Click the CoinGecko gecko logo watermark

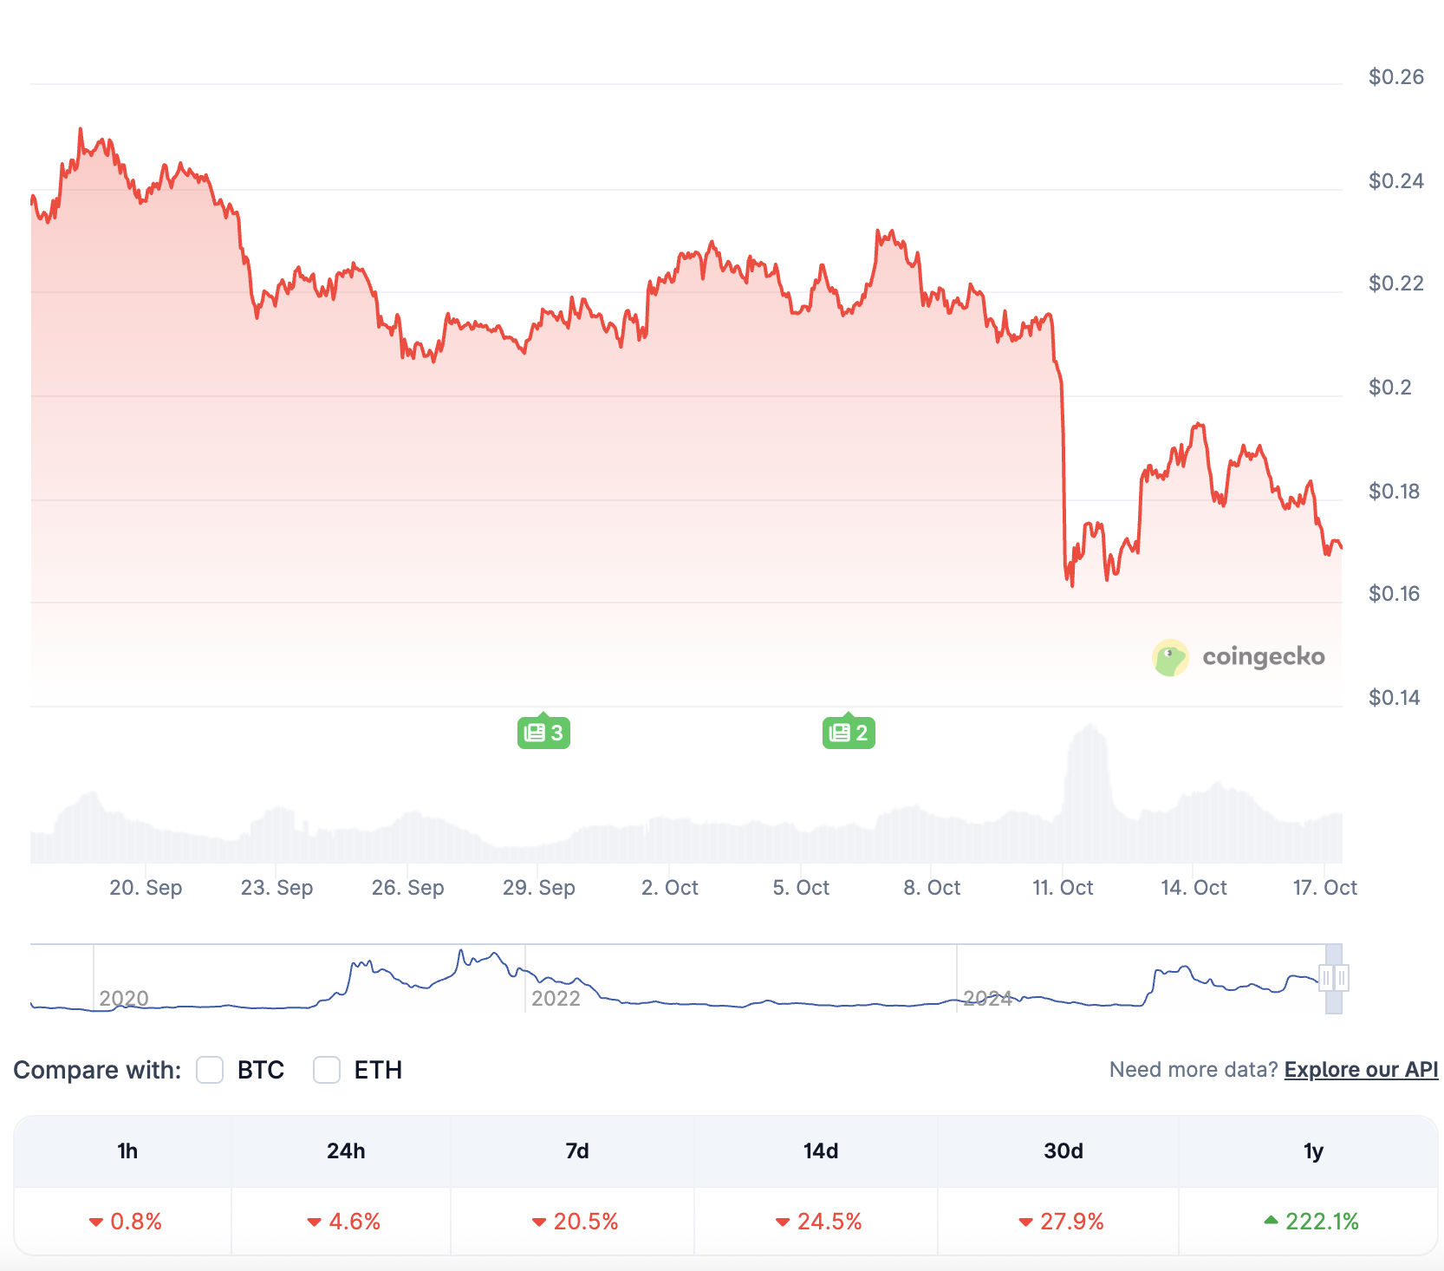[1170, 658]
